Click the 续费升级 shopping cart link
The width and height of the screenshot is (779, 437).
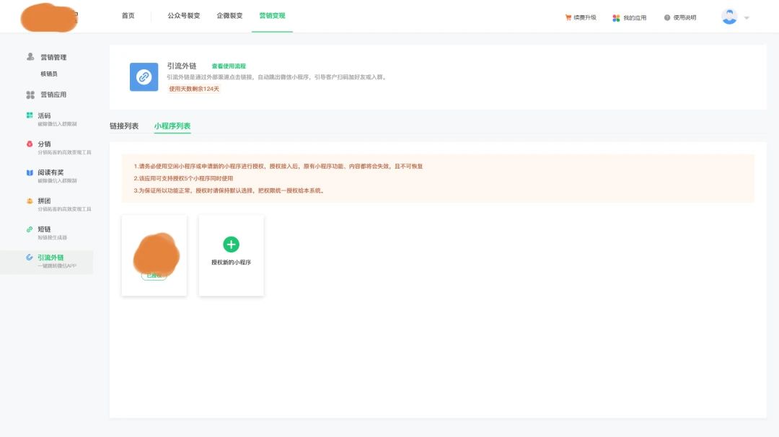(x=581, y=17)
